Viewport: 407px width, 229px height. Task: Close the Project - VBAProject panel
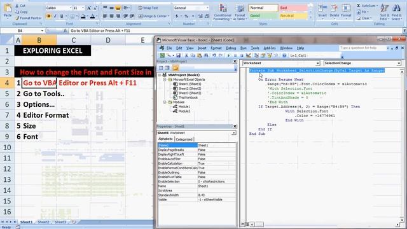tap(235, 62)
